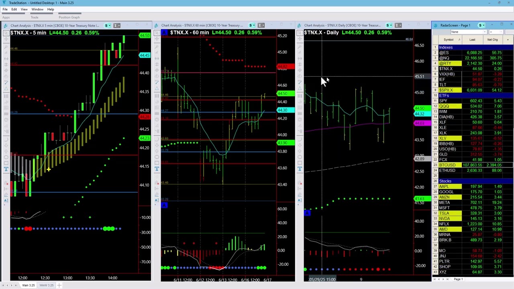
Task: Click the red X delete-drawing icon
Action: tap(7, 184)
